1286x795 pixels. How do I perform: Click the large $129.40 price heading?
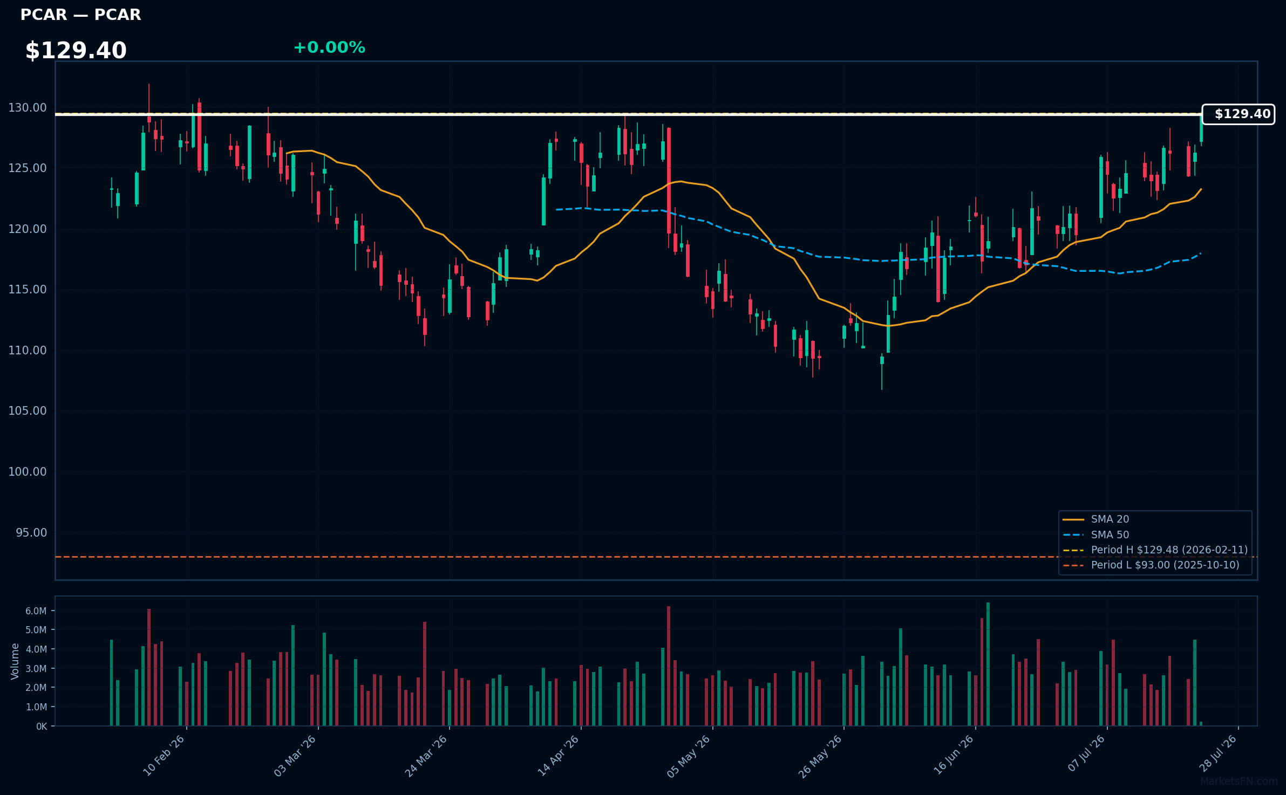(x=76, y=51)
